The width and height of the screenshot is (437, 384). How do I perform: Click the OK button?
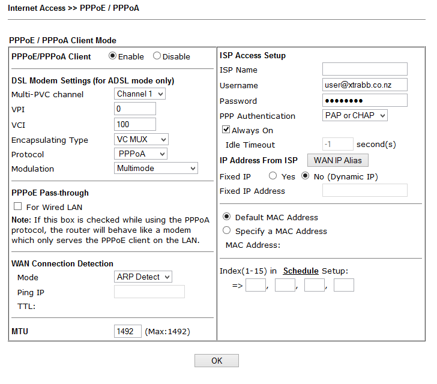pyautogui.click(x=217, y=361)
